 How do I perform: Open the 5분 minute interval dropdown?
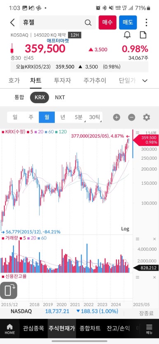click(79, 117)
